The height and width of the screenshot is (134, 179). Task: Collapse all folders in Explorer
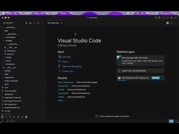click(38, 23)
